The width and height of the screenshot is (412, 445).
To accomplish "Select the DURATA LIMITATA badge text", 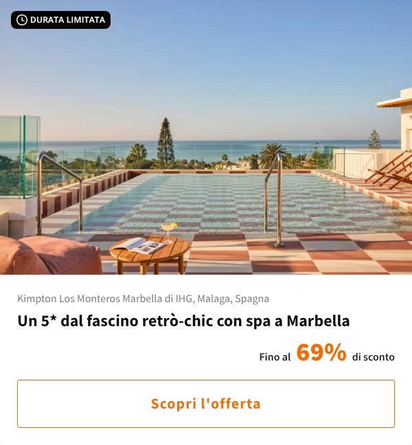I will pos(67,20).
